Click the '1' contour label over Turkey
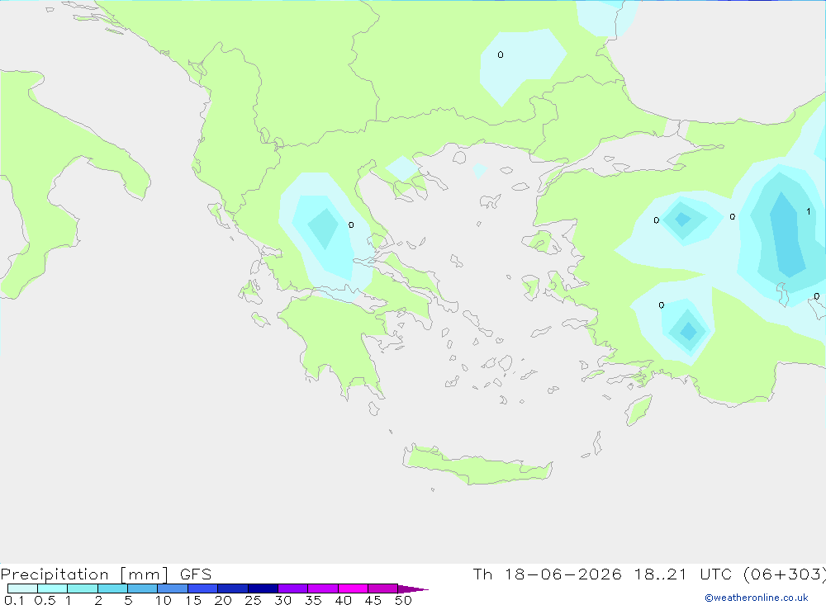 (809, 211)
